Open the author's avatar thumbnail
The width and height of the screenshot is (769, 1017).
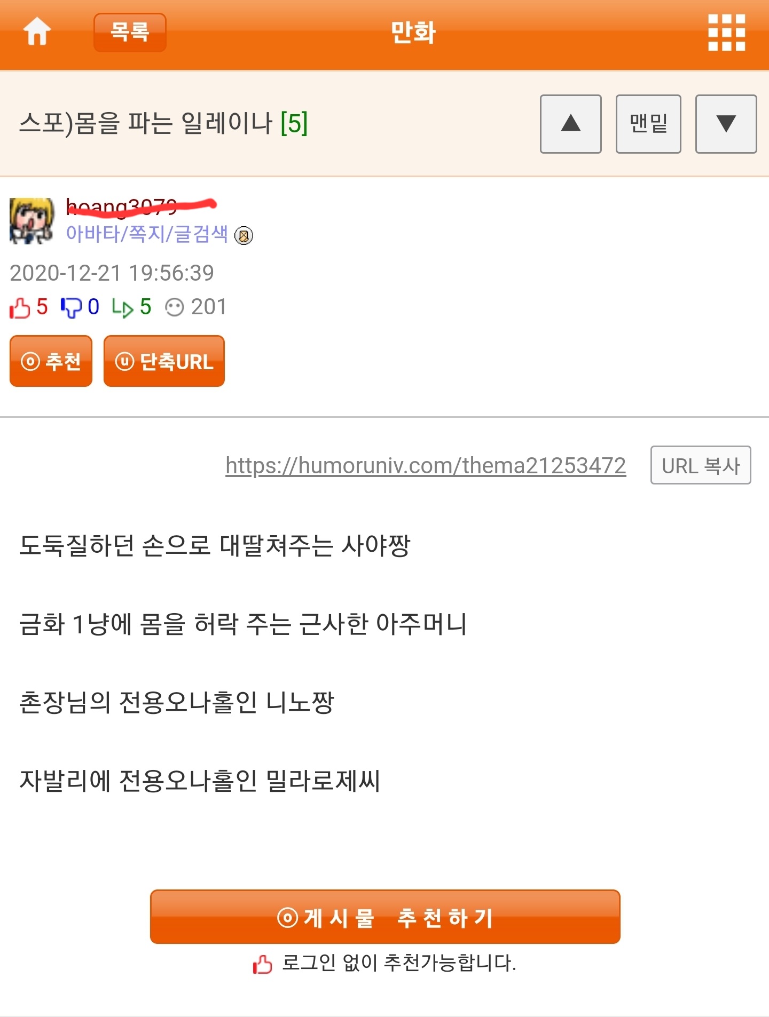point(32,221)
